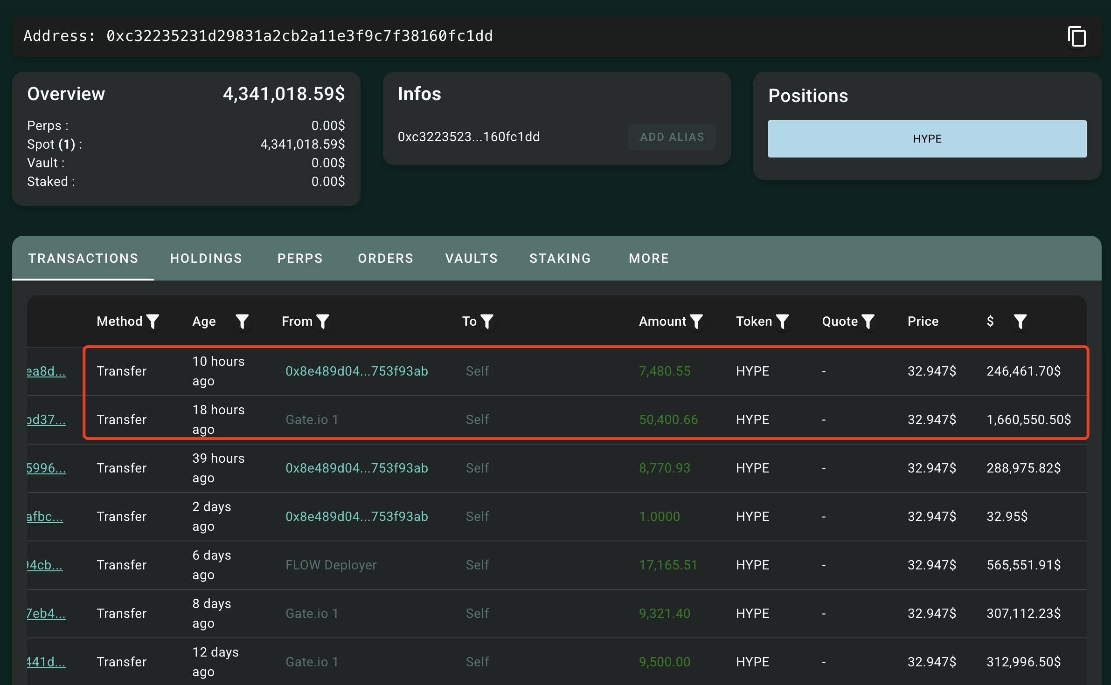Open the Quote column filter funnel
Screen dimensions: 1111x685
pos(868,321)
